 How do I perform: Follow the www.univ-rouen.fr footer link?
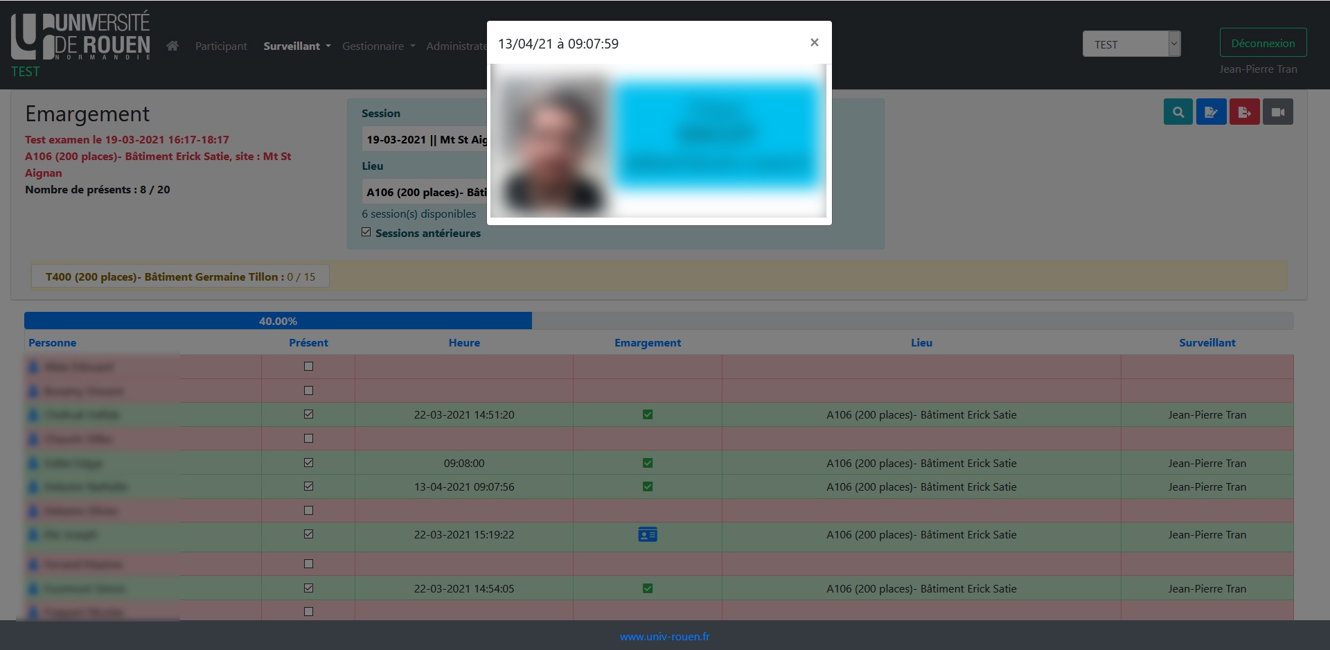[664, 637]
